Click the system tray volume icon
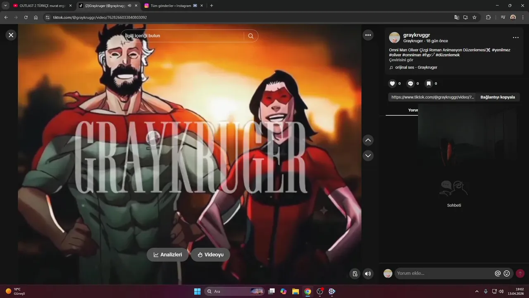This screenshot has width=529, height=298. click(x=501, y=291)
